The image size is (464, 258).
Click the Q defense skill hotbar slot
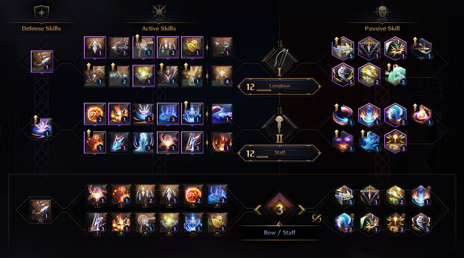pyautogui.click(x=40, y=210)
